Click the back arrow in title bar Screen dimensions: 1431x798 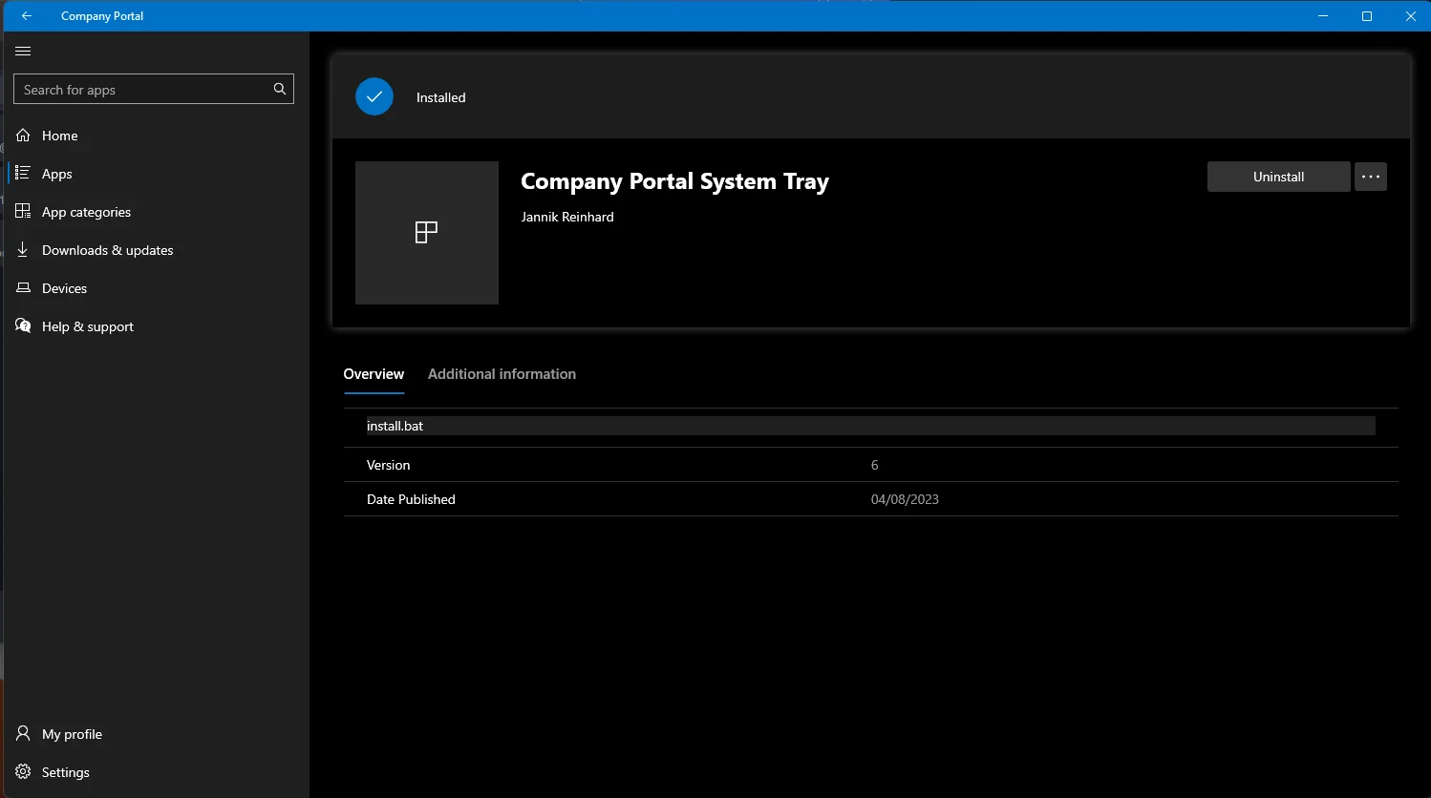coord(27,16)
